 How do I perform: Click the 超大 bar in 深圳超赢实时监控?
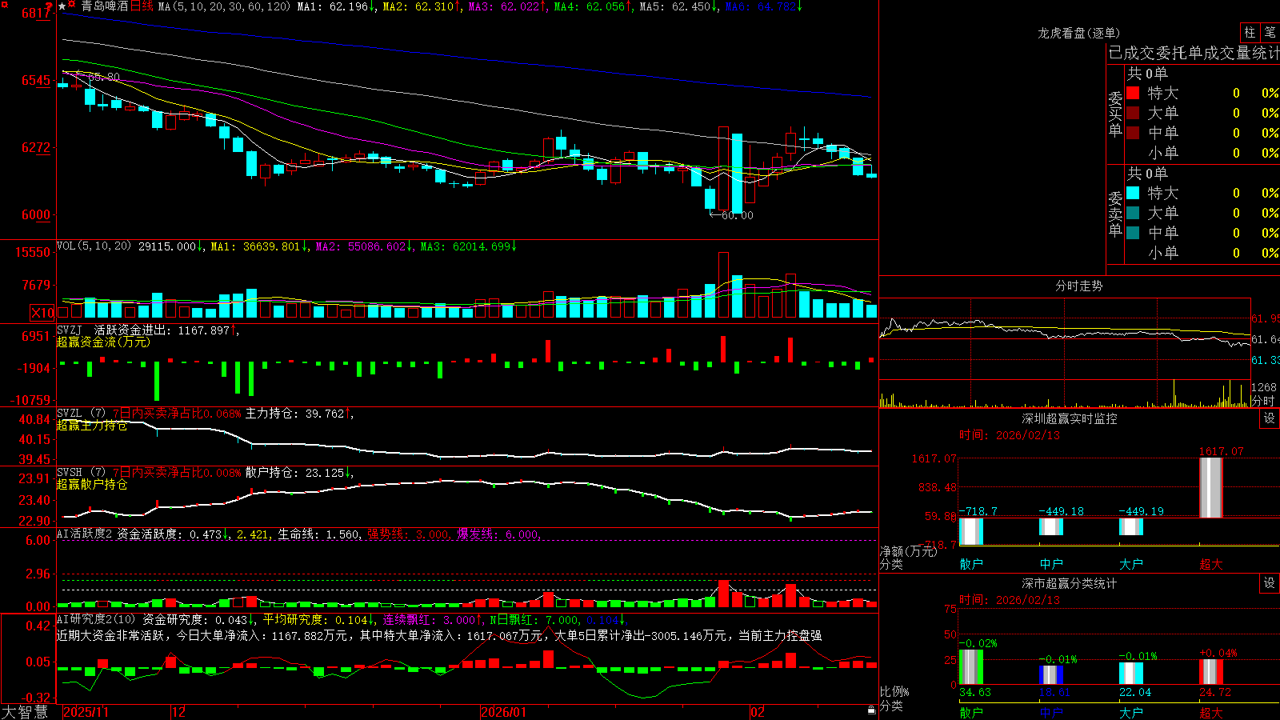click(1210, 487)
